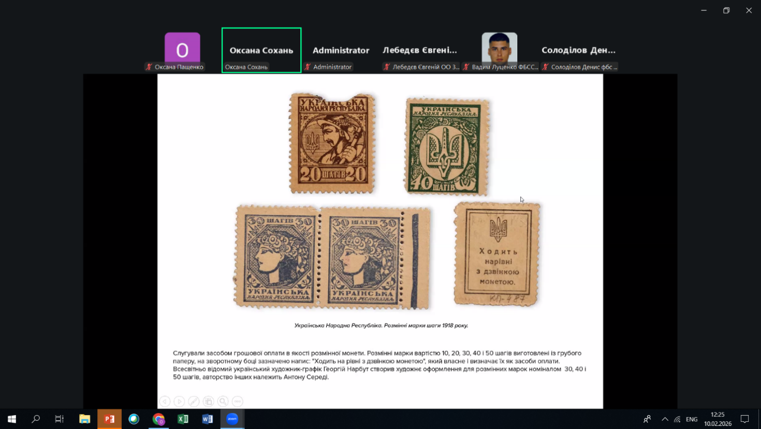Click the paragraph starting 'Слугували засобом грошової оплати'

379,365
